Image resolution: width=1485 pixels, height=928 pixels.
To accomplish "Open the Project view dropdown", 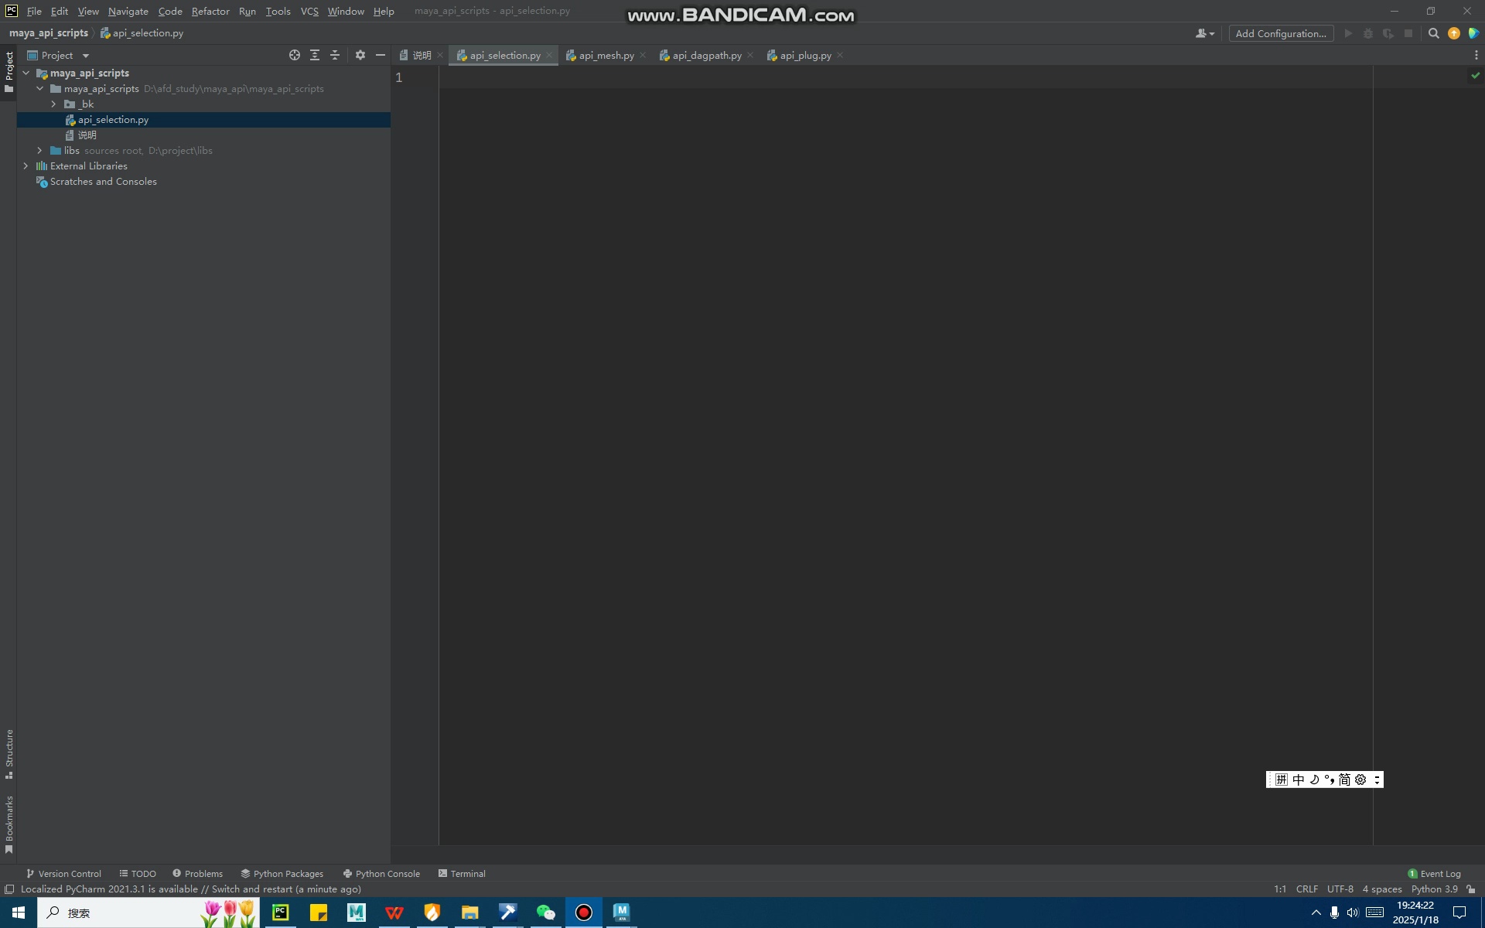I will tap(85, 55).
